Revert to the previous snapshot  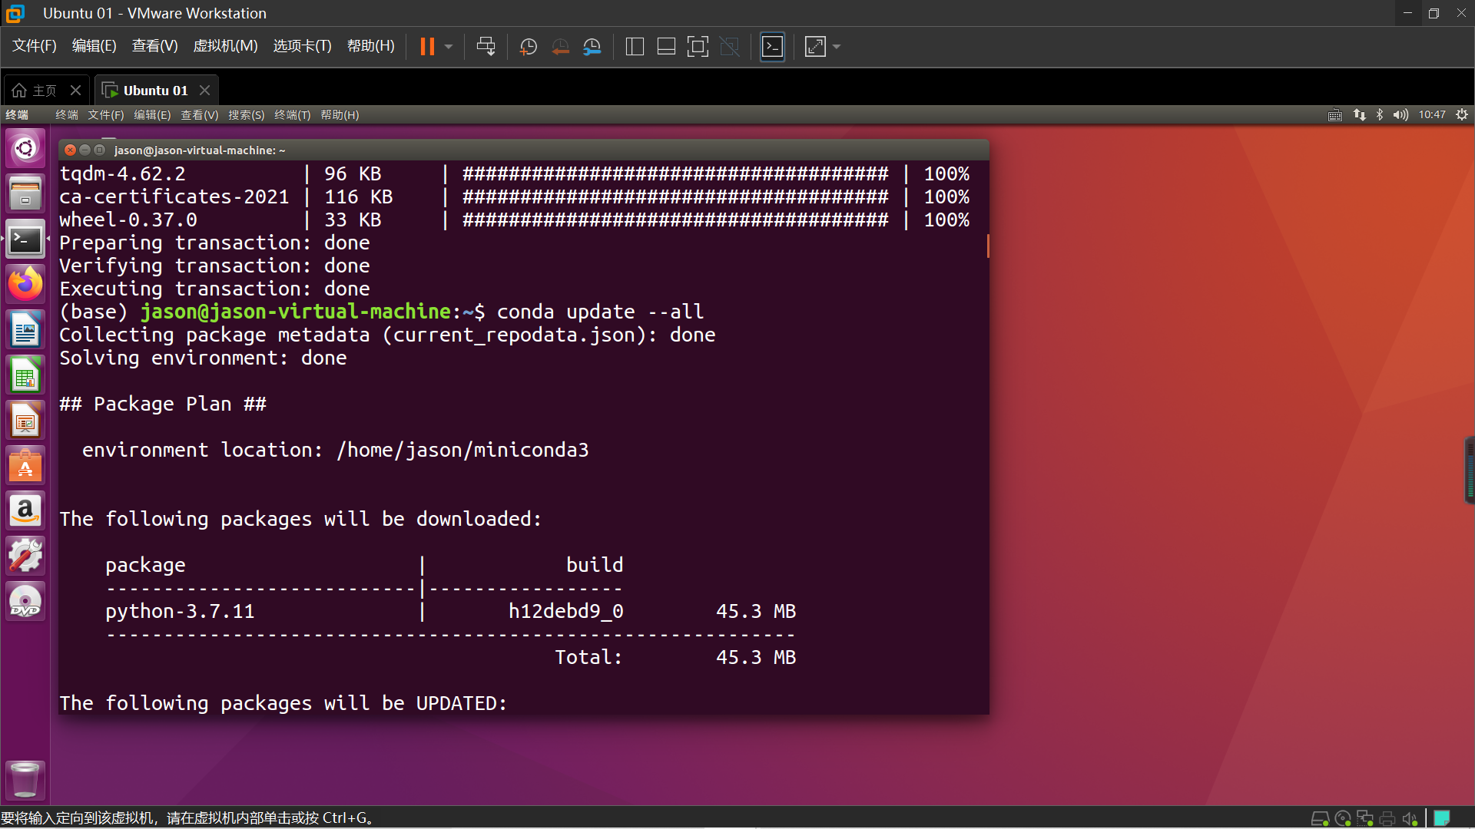(561, 47)
